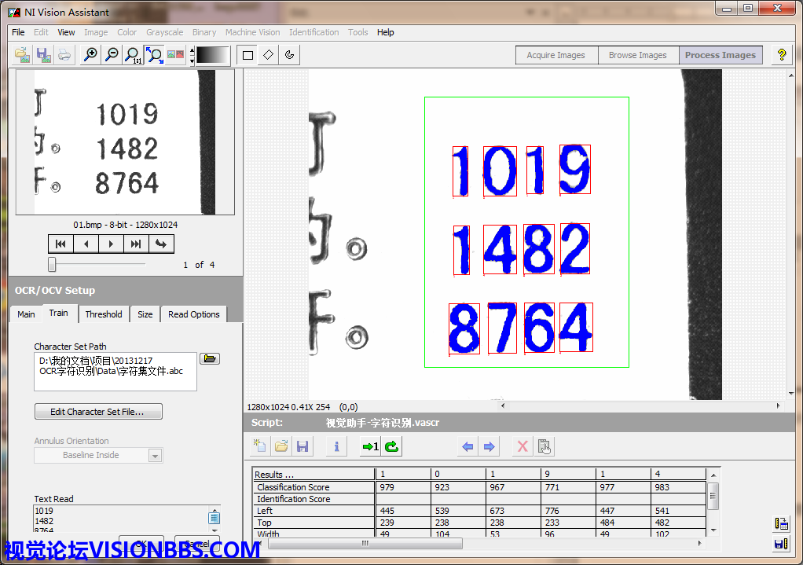Image resolution: width=803 pixels, height=565 pixels.
Task: Switch to Acquire Images mode
Action: coord(555,55)
